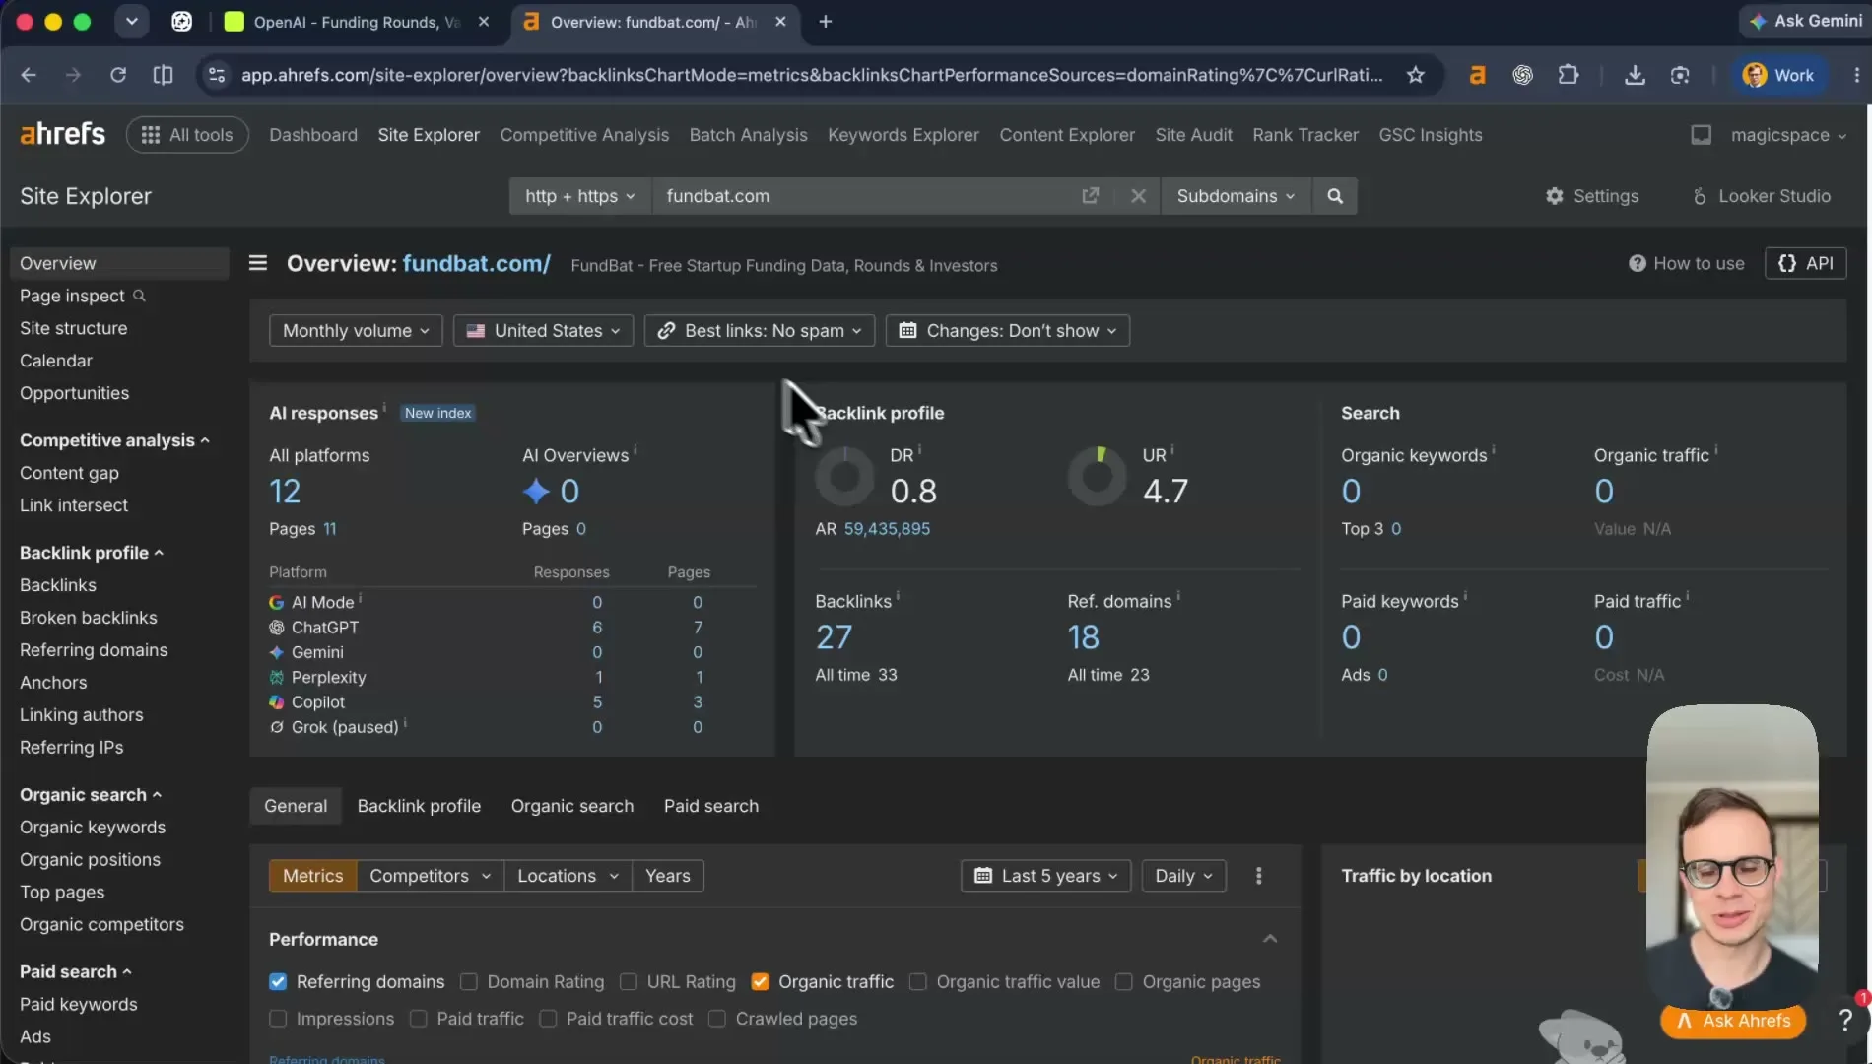
Task: Switch to Organic search tab
Action: [x=572, y=806]
